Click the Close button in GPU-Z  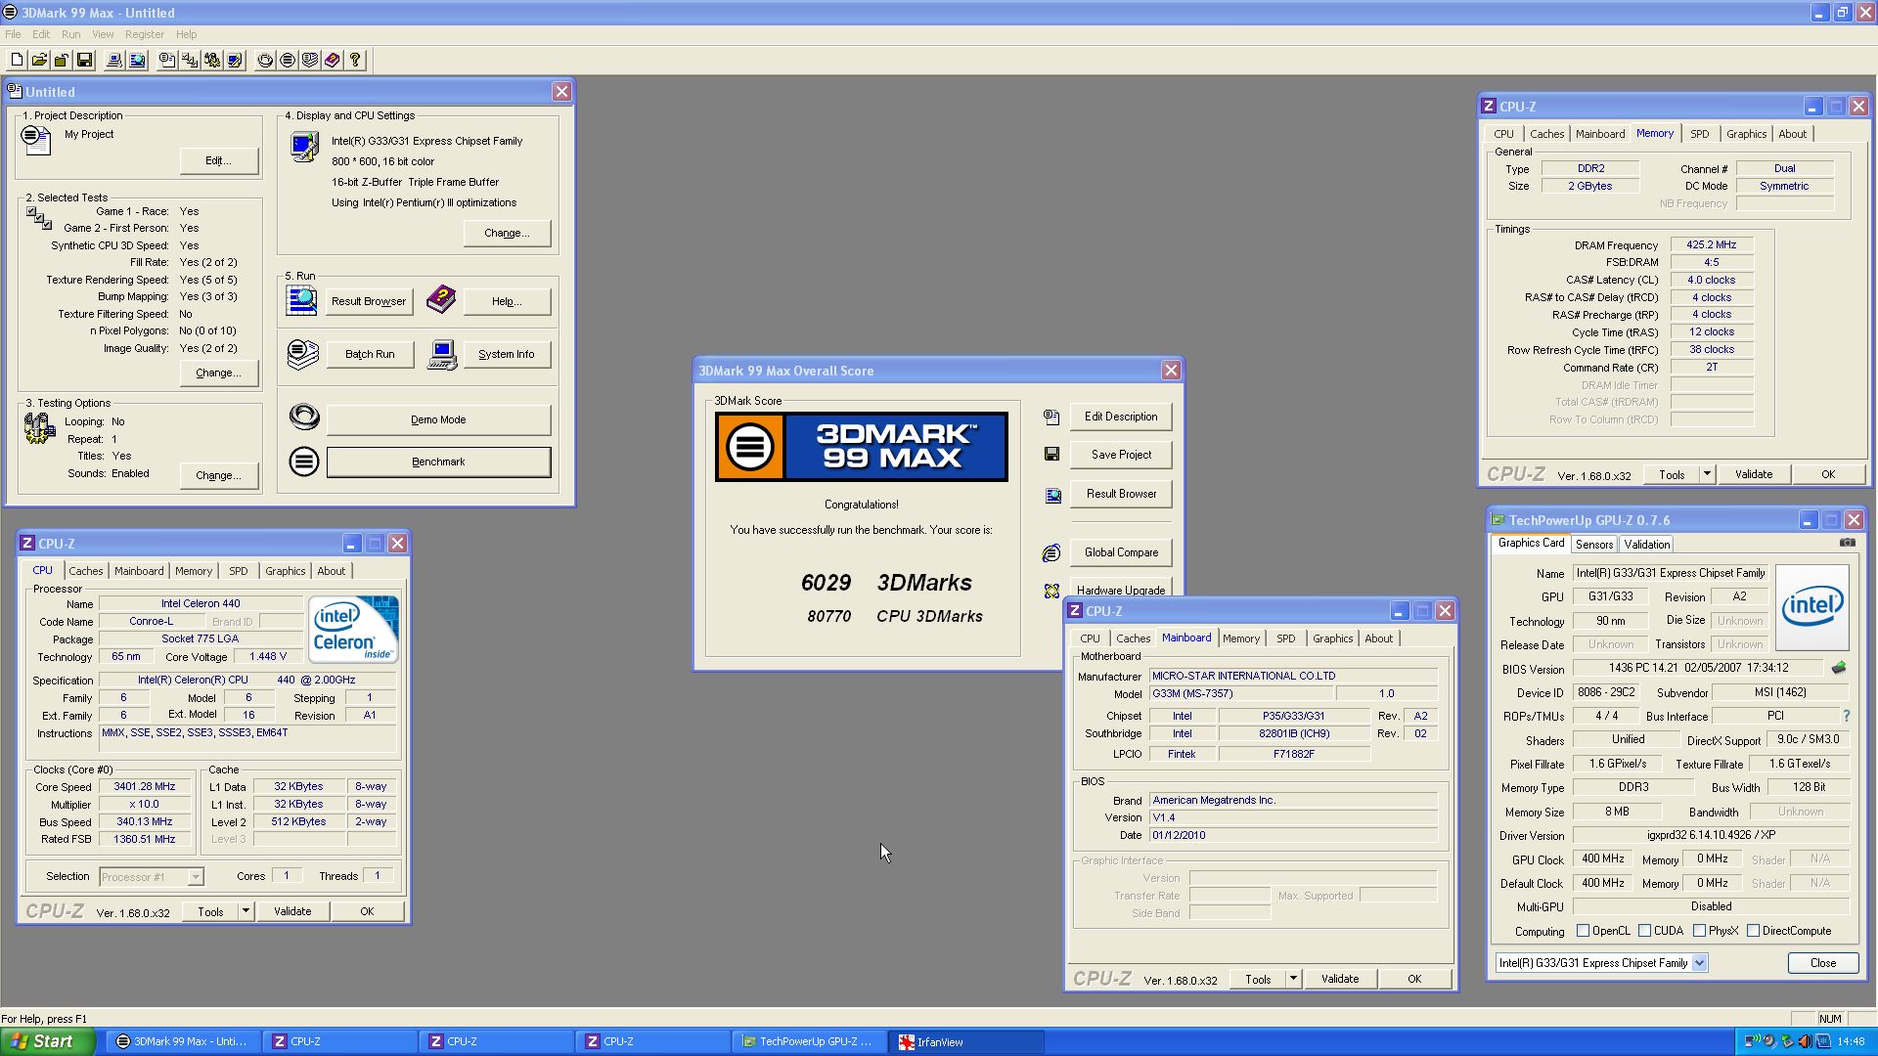[x=1823, y=963]
